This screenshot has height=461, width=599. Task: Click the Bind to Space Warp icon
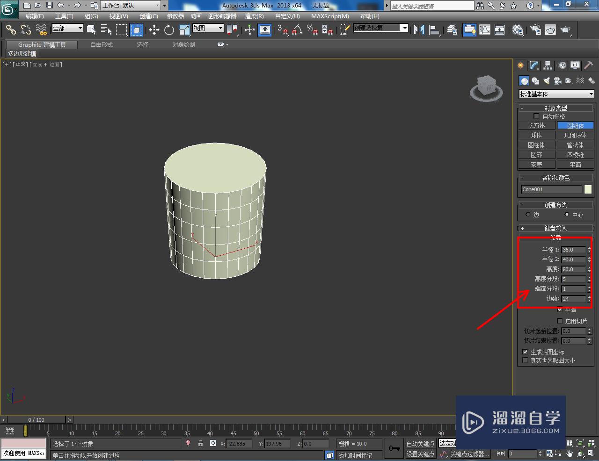(41, 30)
